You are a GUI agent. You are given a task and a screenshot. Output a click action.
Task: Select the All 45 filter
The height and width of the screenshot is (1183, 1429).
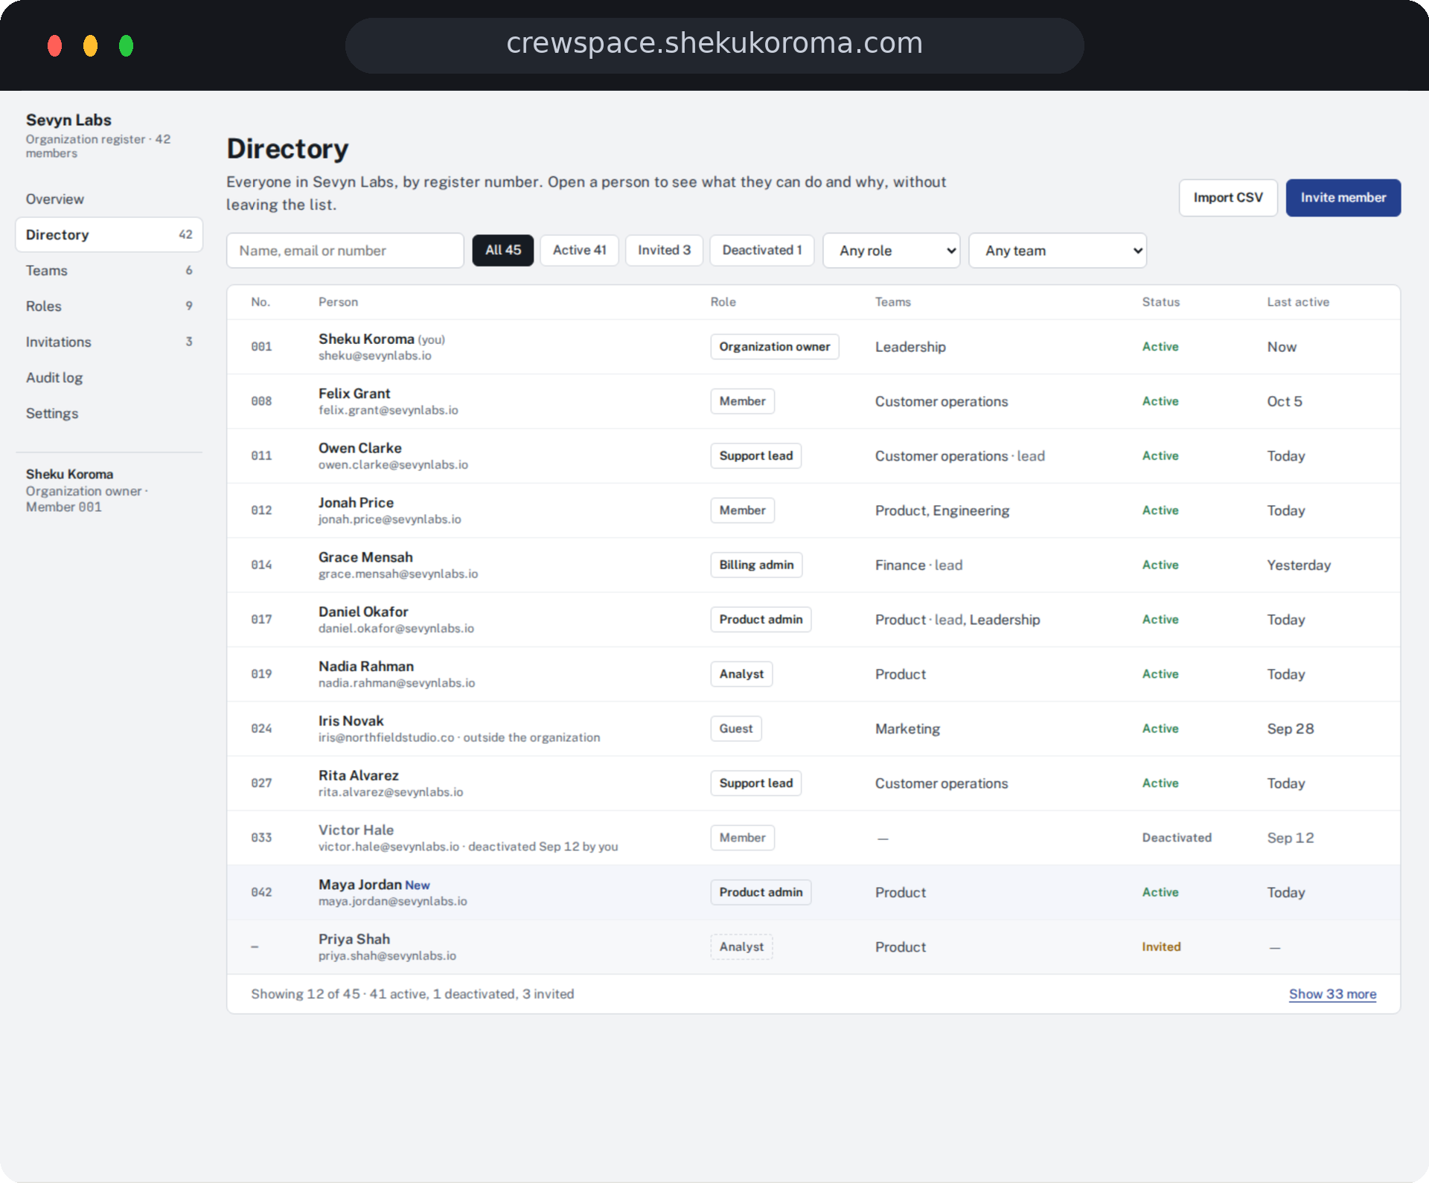[503, 250]
